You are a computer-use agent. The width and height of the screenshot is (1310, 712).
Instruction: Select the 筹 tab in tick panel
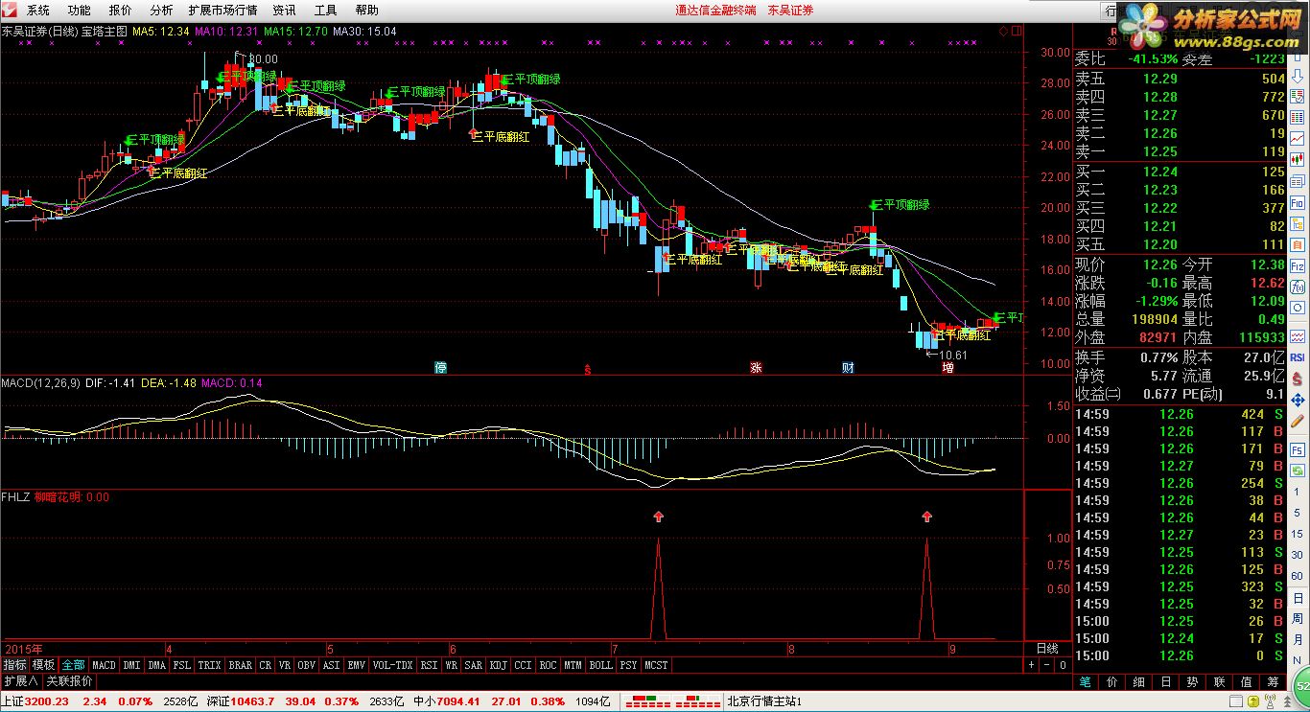1273,682
